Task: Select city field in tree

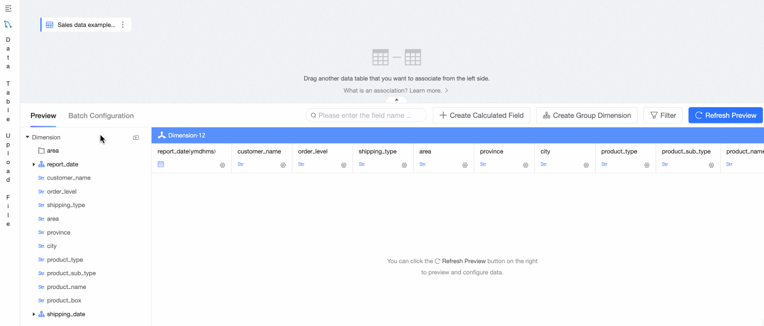Action: click(52, 246)
